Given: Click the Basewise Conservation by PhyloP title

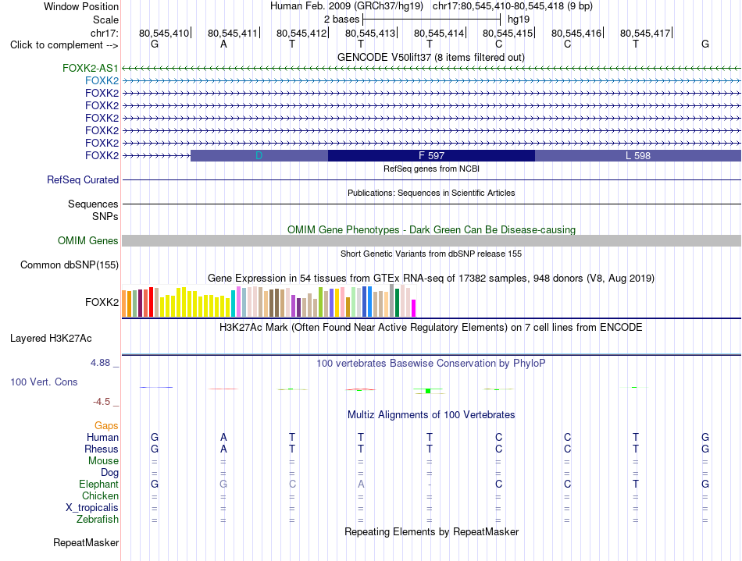Looking at the screenshot, I should pos(431,363).
